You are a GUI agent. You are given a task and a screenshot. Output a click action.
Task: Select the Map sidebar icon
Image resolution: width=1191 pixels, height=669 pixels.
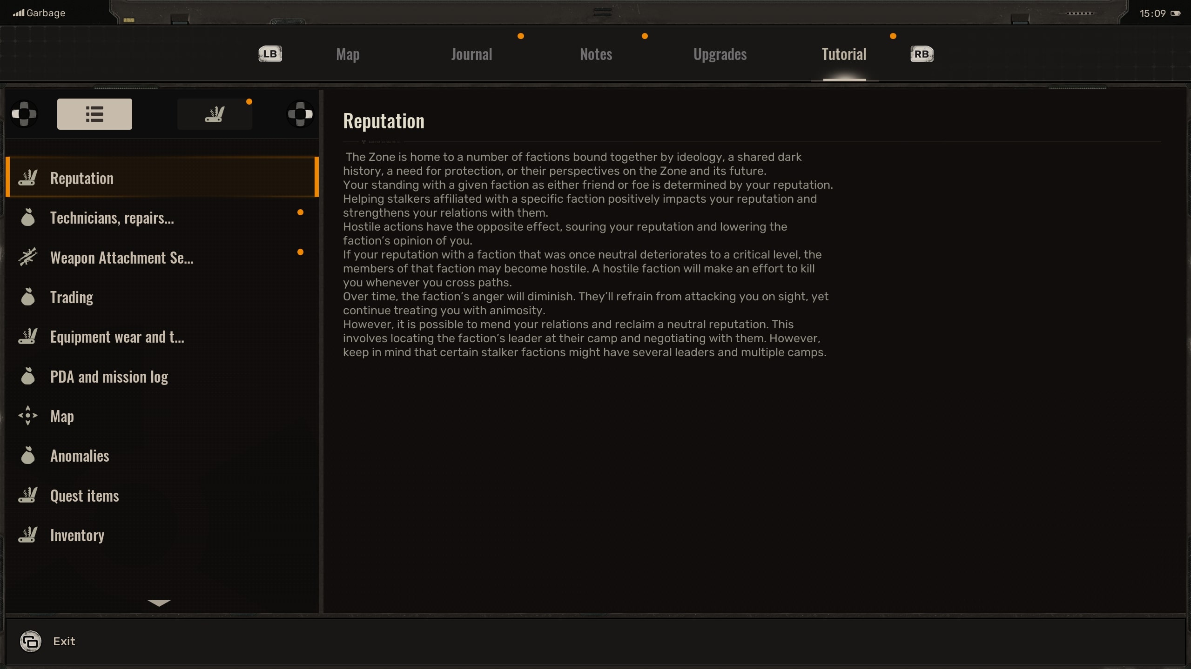[29, 416]
